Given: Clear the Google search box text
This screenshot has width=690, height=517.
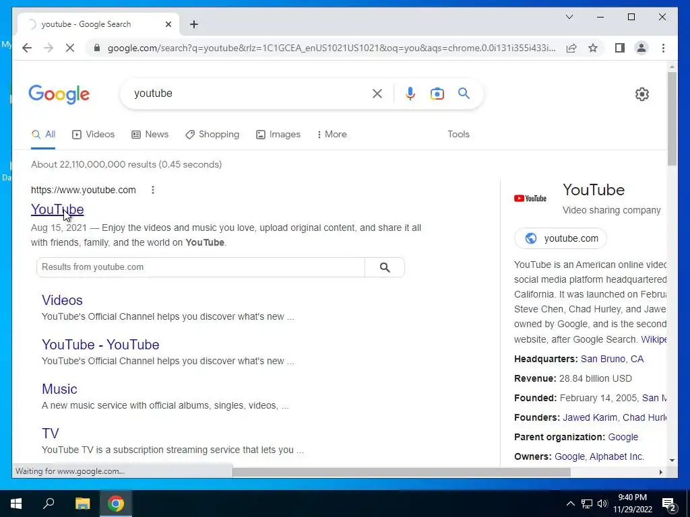Looking at the screenshot, I should tap(377, 93).
